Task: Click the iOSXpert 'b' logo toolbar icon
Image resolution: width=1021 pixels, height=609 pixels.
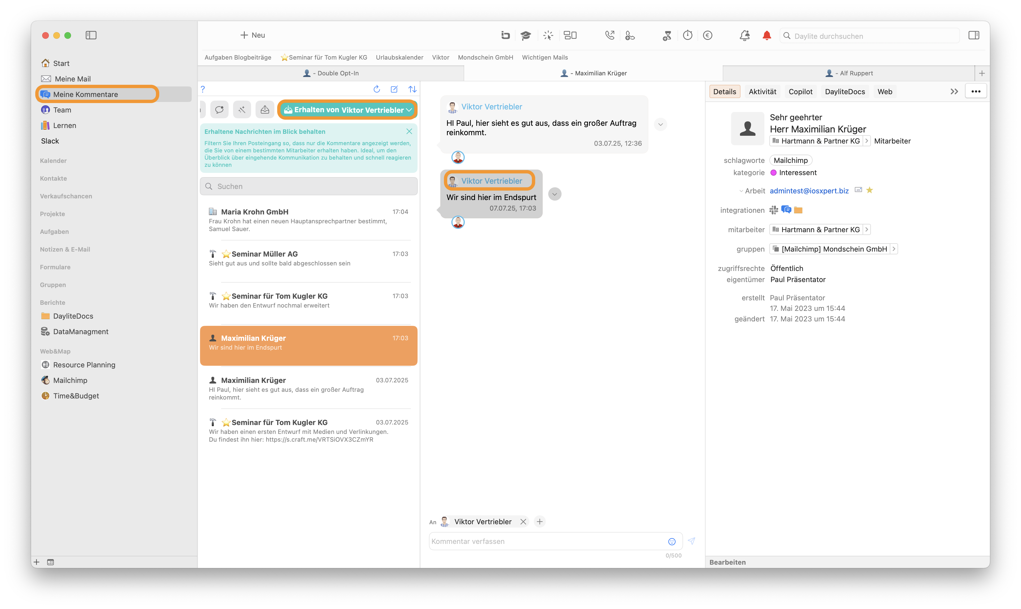Action: (x=505, y=35)
